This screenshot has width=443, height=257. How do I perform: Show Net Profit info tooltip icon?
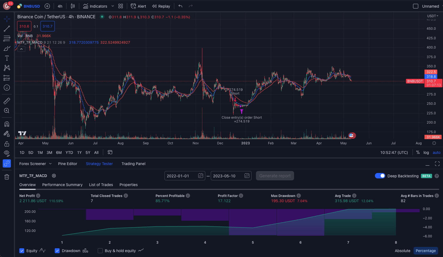(38, 196)
